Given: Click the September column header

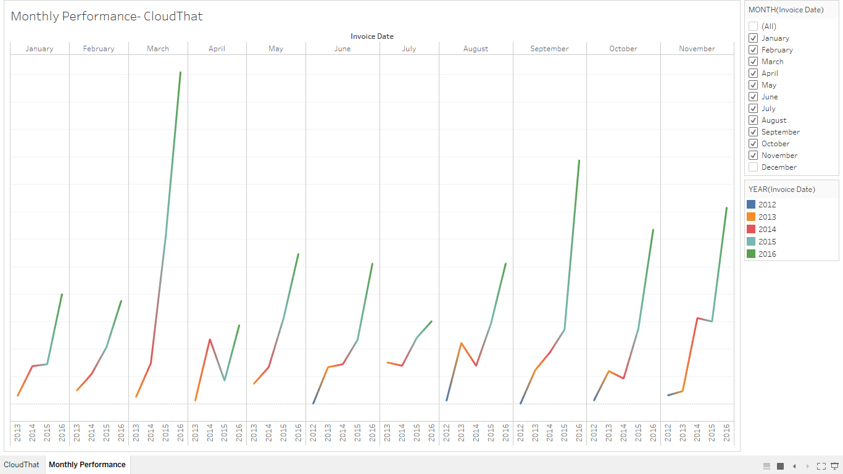Looking at the screenshot, I should click(x=549, y=49).
